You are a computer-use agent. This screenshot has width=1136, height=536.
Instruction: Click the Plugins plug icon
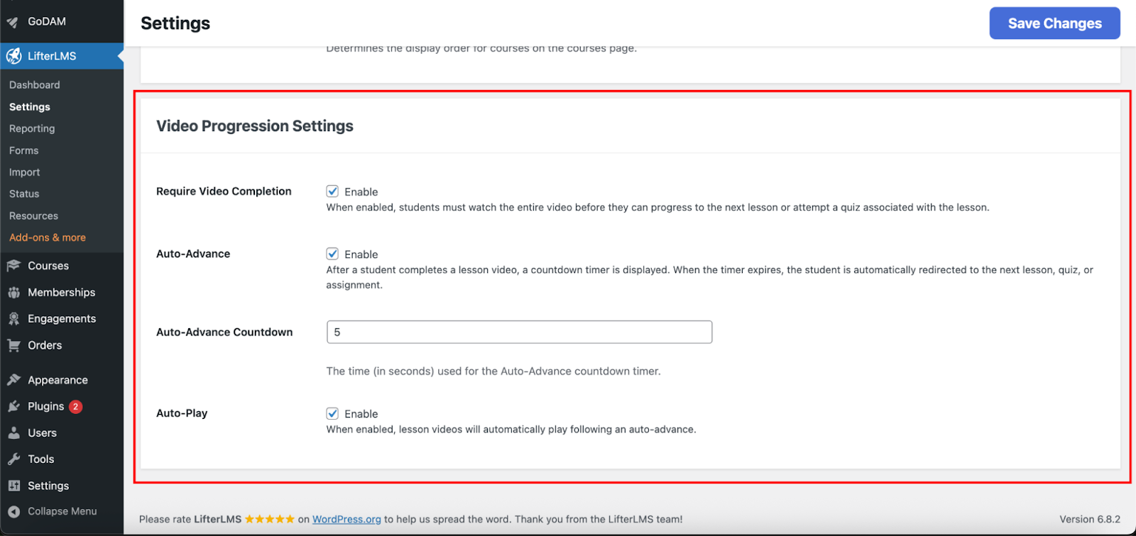(x=13, y=406)
